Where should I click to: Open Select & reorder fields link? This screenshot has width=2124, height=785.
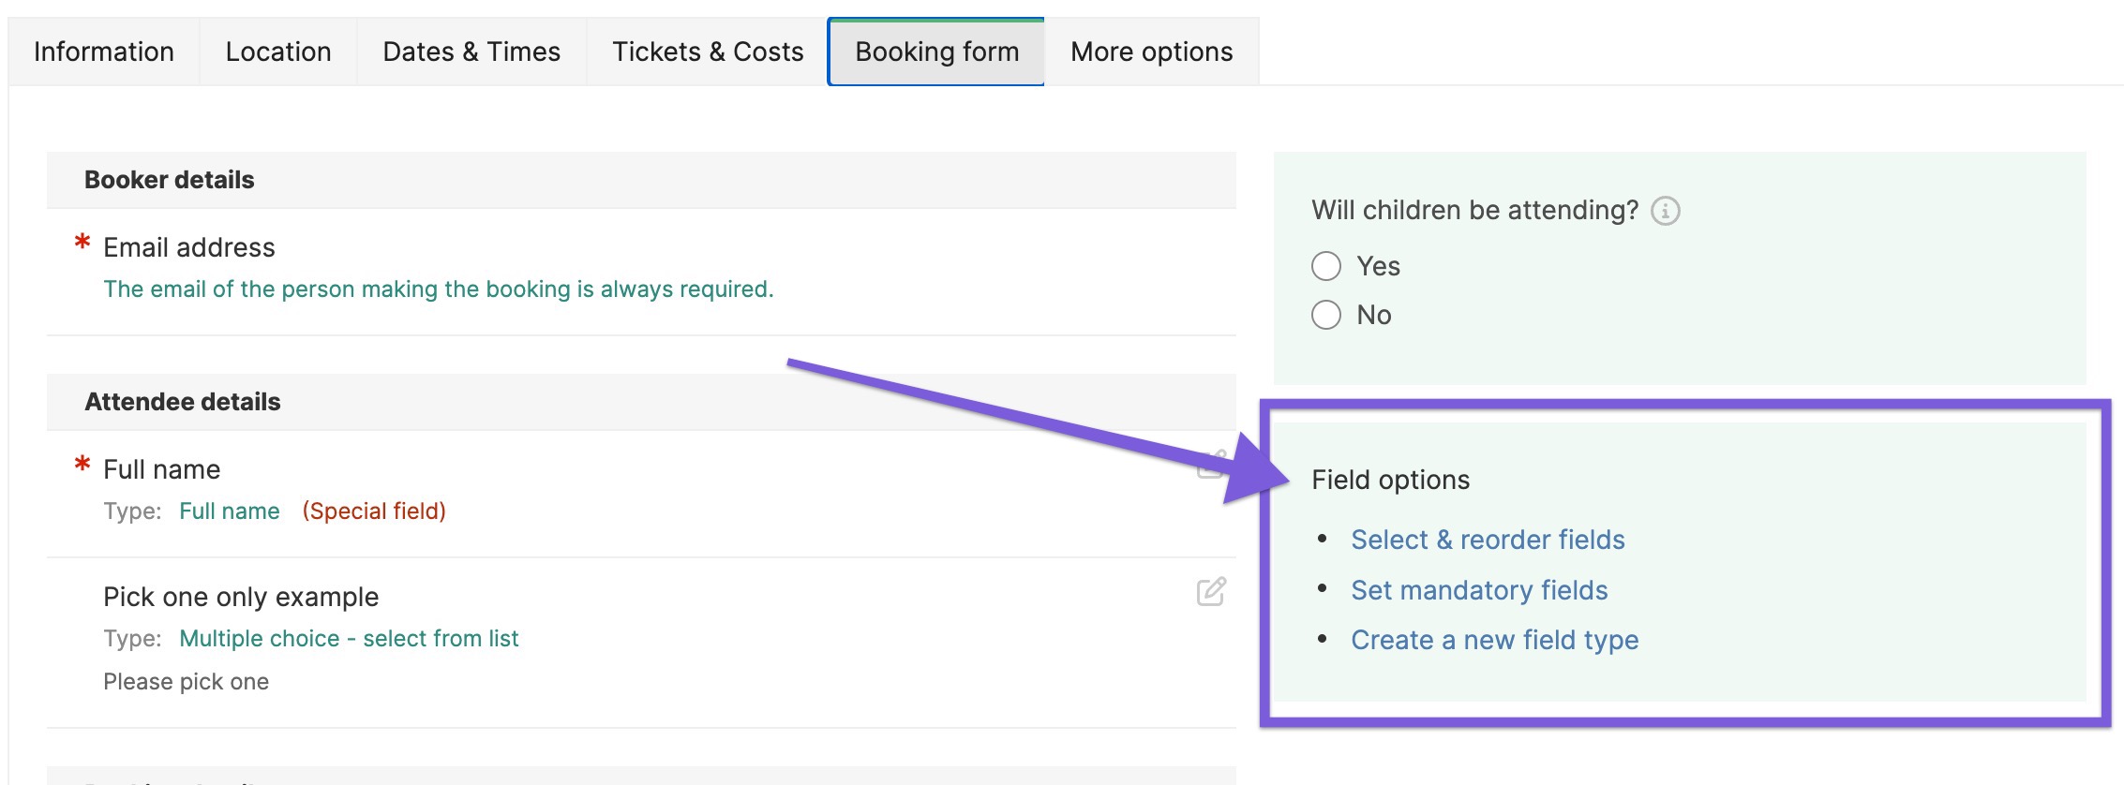[x=1488, y=540]
